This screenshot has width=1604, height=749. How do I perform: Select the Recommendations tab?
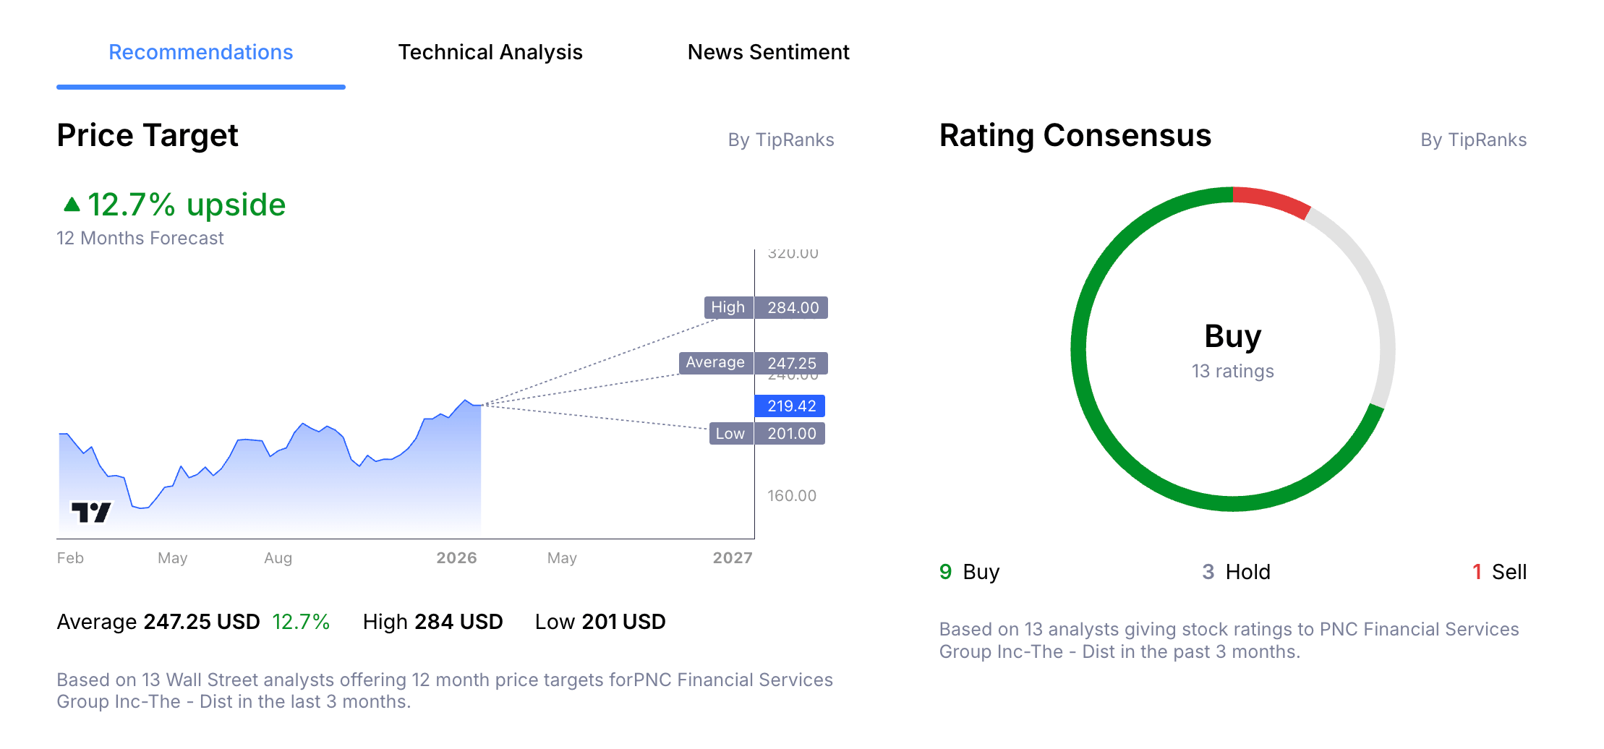(200, 51)
